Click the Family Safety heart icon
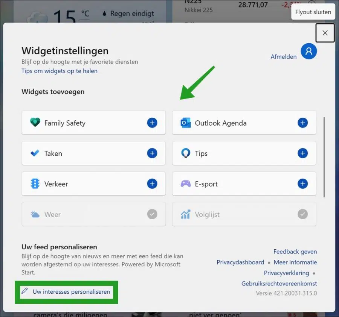This screenshot has height=317, width=339. coord(35,122)
